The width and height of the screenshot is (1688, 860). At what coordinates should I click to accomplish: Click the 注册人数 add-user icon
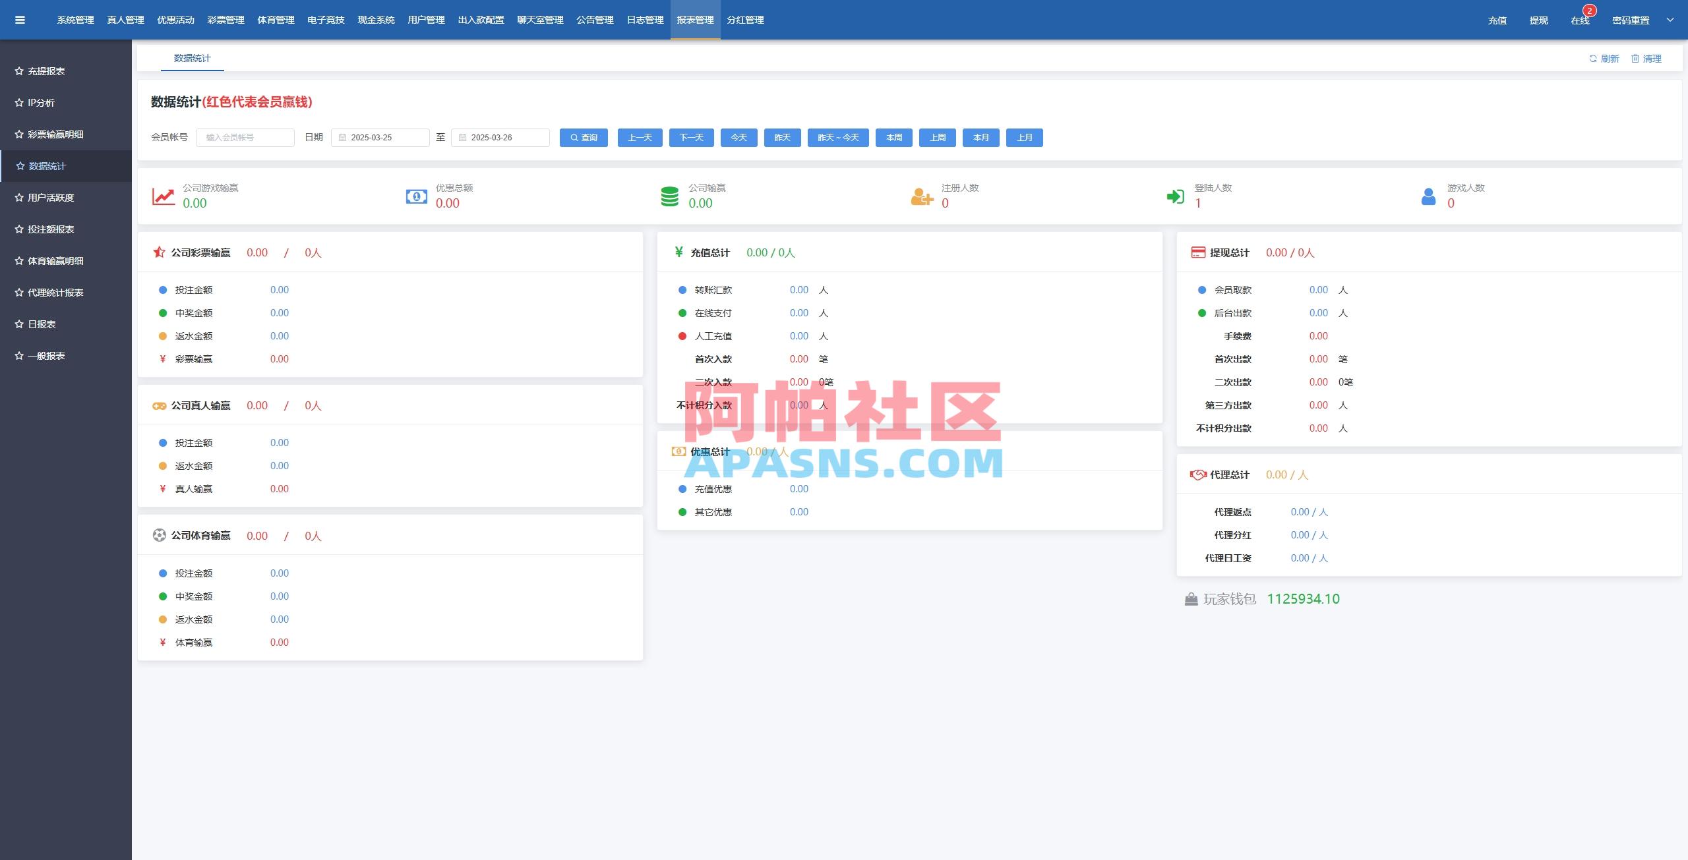click(x=922, y=196)
